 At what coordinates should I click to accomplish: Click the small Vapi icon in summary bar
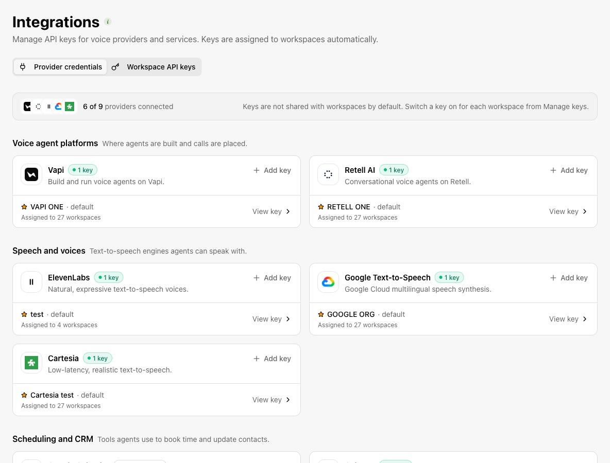[27, 106]
